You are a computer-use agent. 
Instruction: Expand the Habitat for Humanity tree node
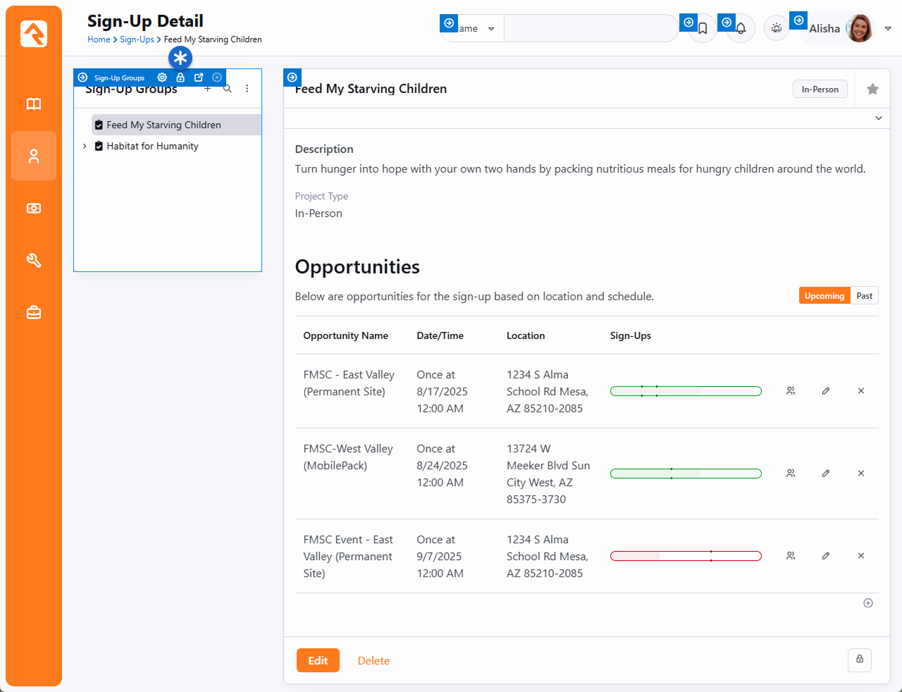[85, 147]
